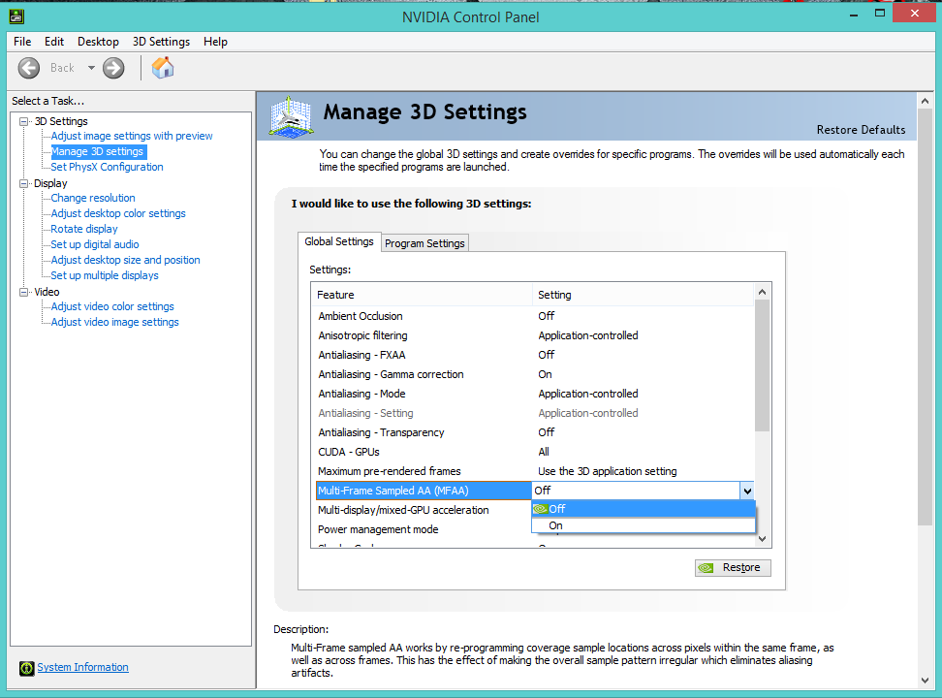Select Maximum pre-rendered frames row

[535, 471]
